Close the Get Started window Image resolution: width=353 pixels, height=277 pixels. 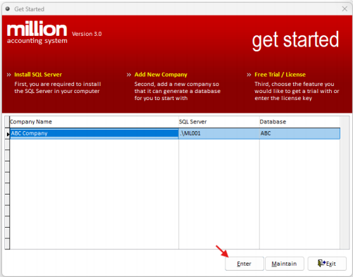345,9
